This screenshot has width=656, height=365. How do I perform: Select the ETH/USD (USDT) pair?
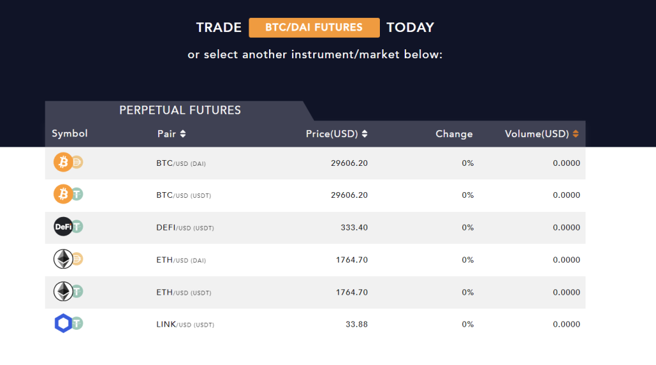click(183, 293)
